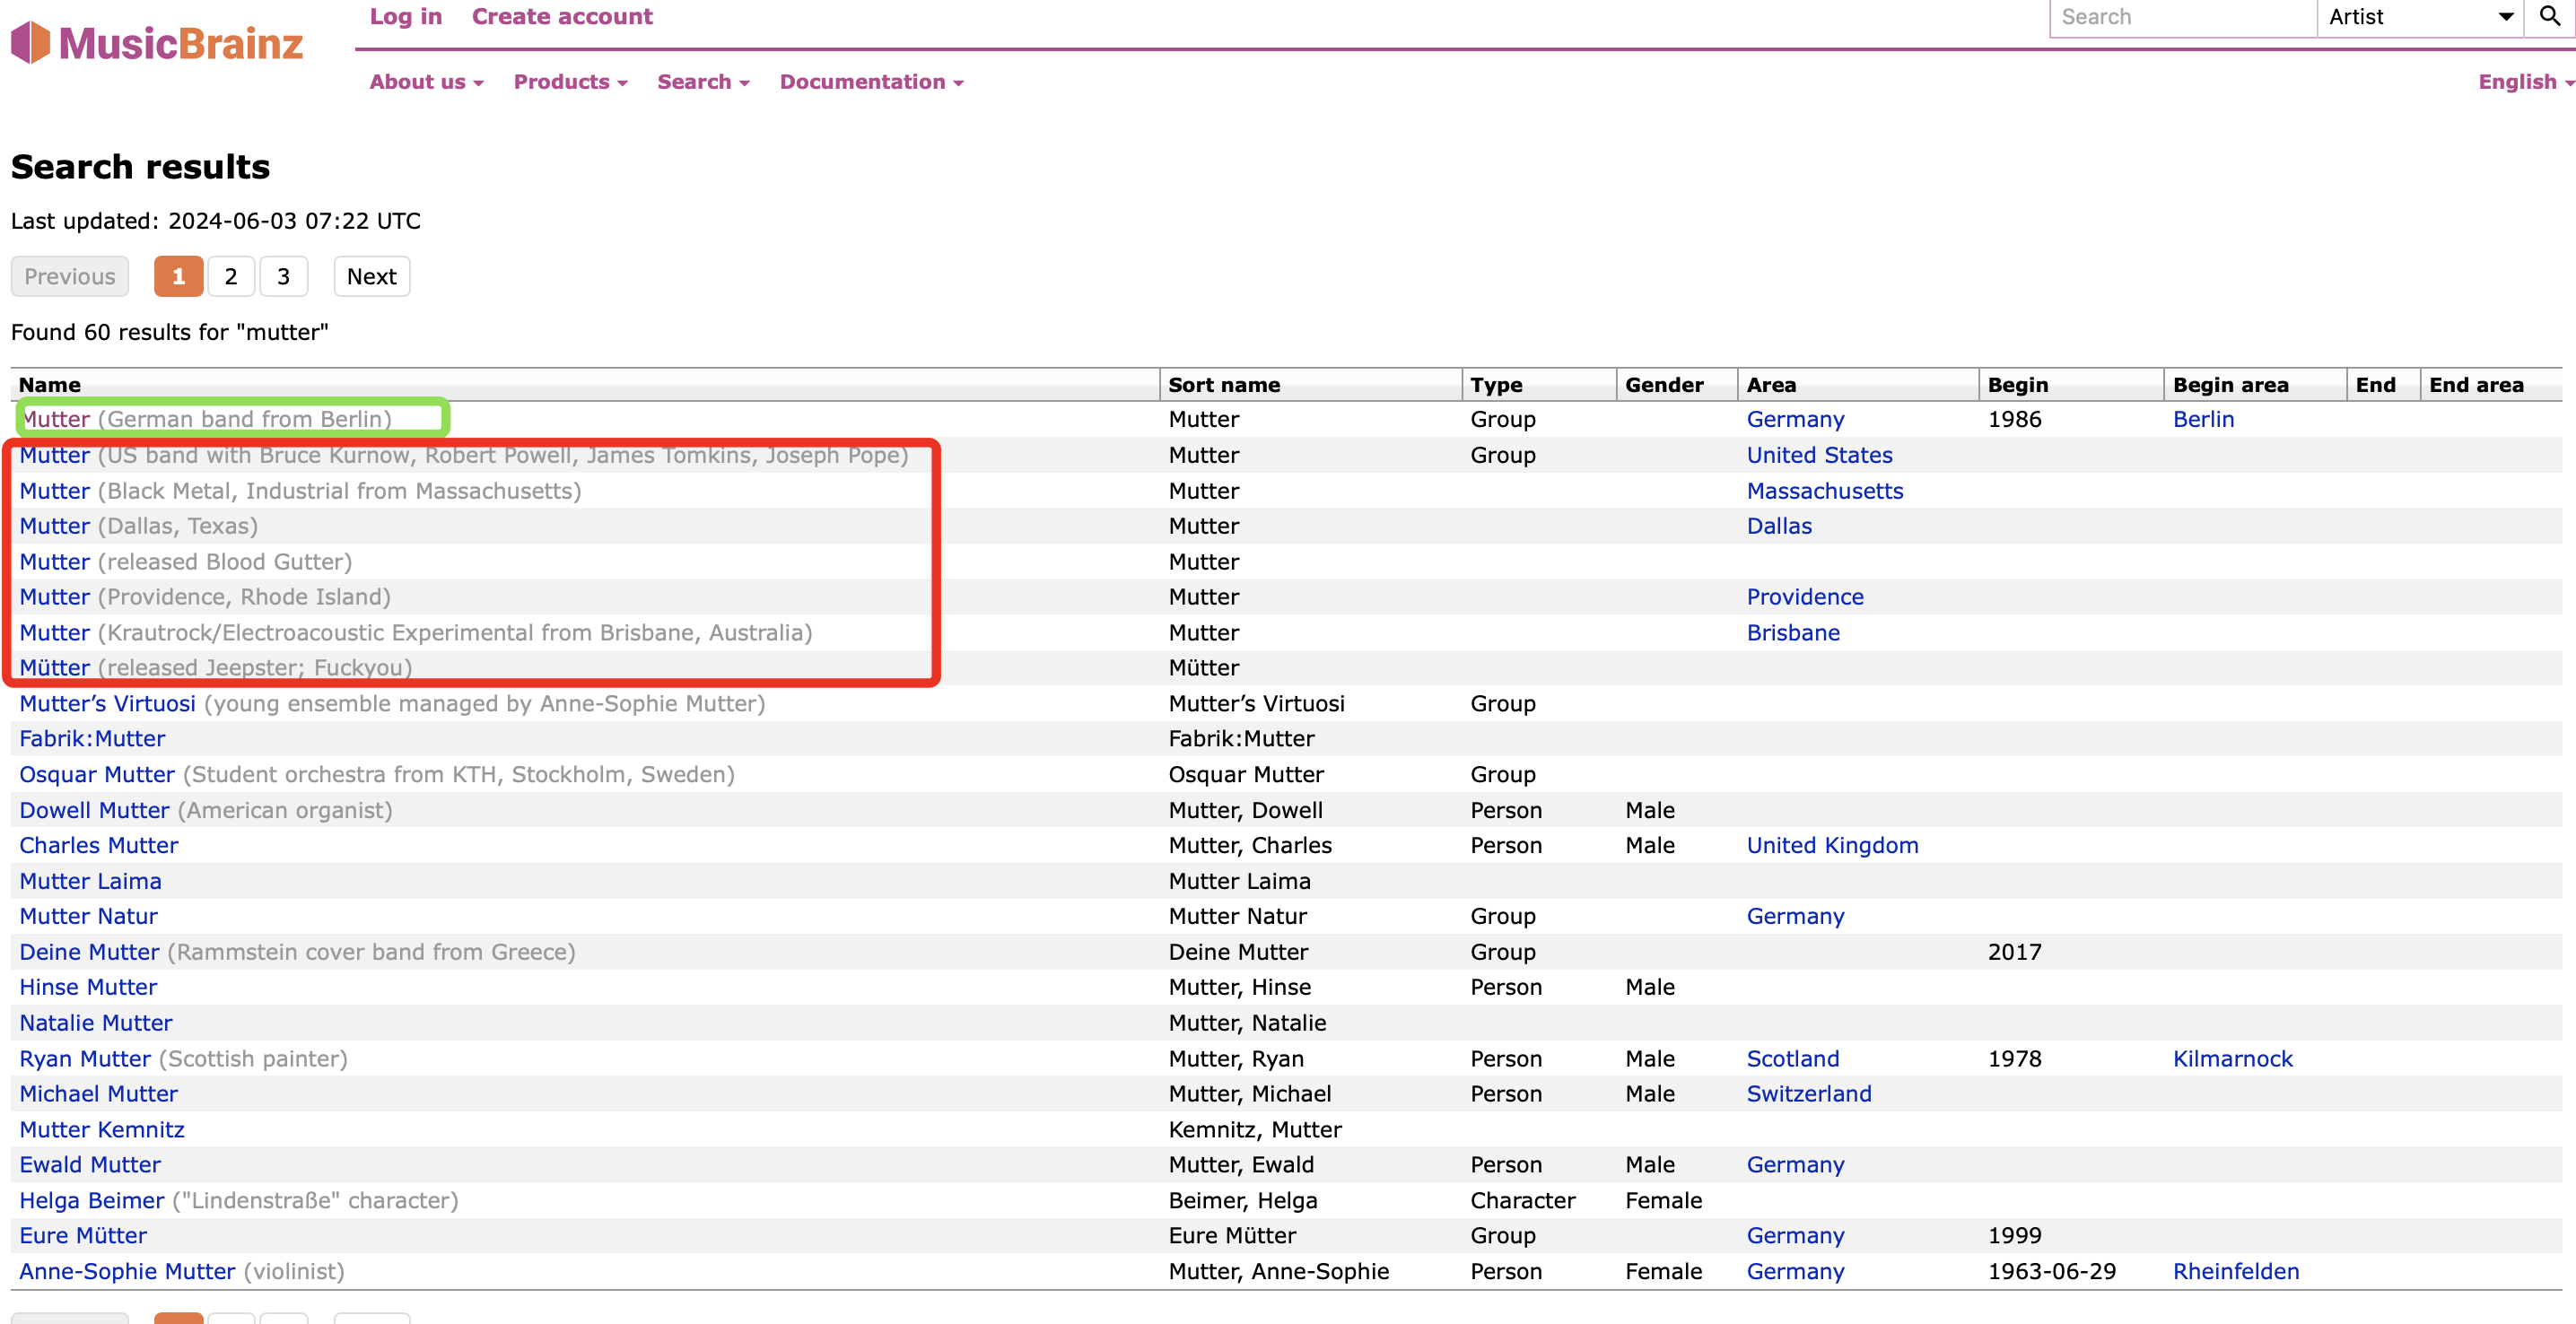Click Rheinfelden begin area link
2576x1324 pixels.
point(2235,1273)
